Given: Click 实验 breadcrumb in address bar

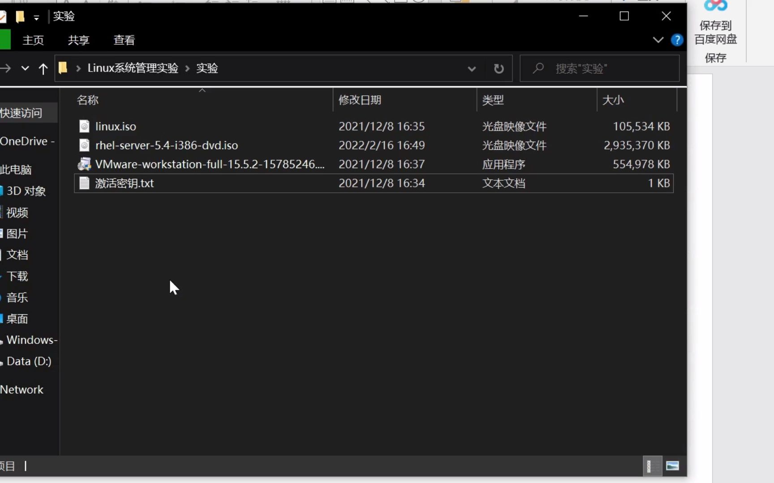Looking at the screenshot, I should [207, 68].
